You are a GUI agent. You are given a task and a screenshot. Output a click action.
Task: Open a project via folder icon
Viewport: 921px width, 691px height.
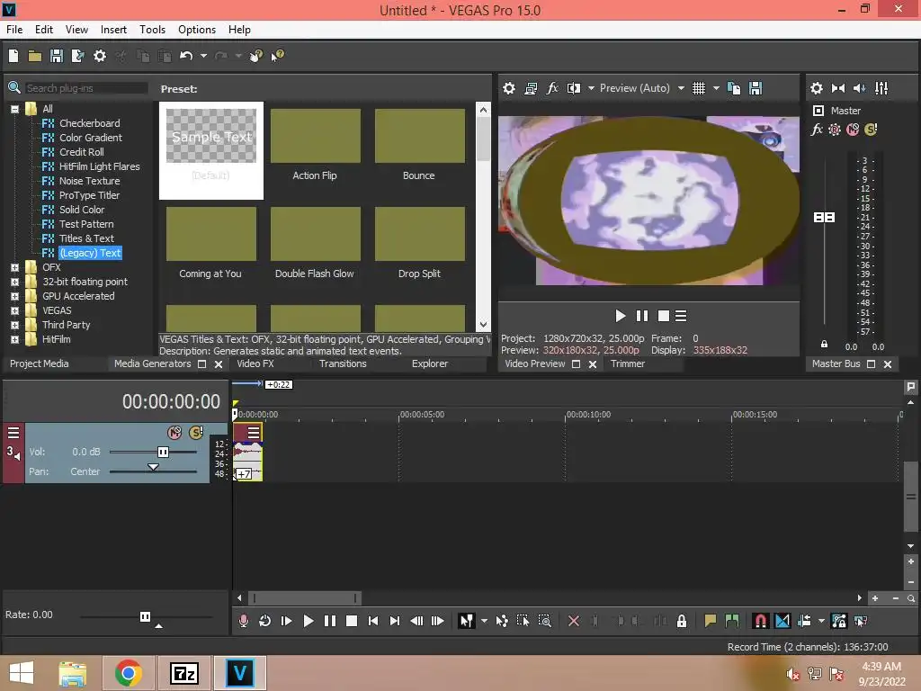coord(35,56)
